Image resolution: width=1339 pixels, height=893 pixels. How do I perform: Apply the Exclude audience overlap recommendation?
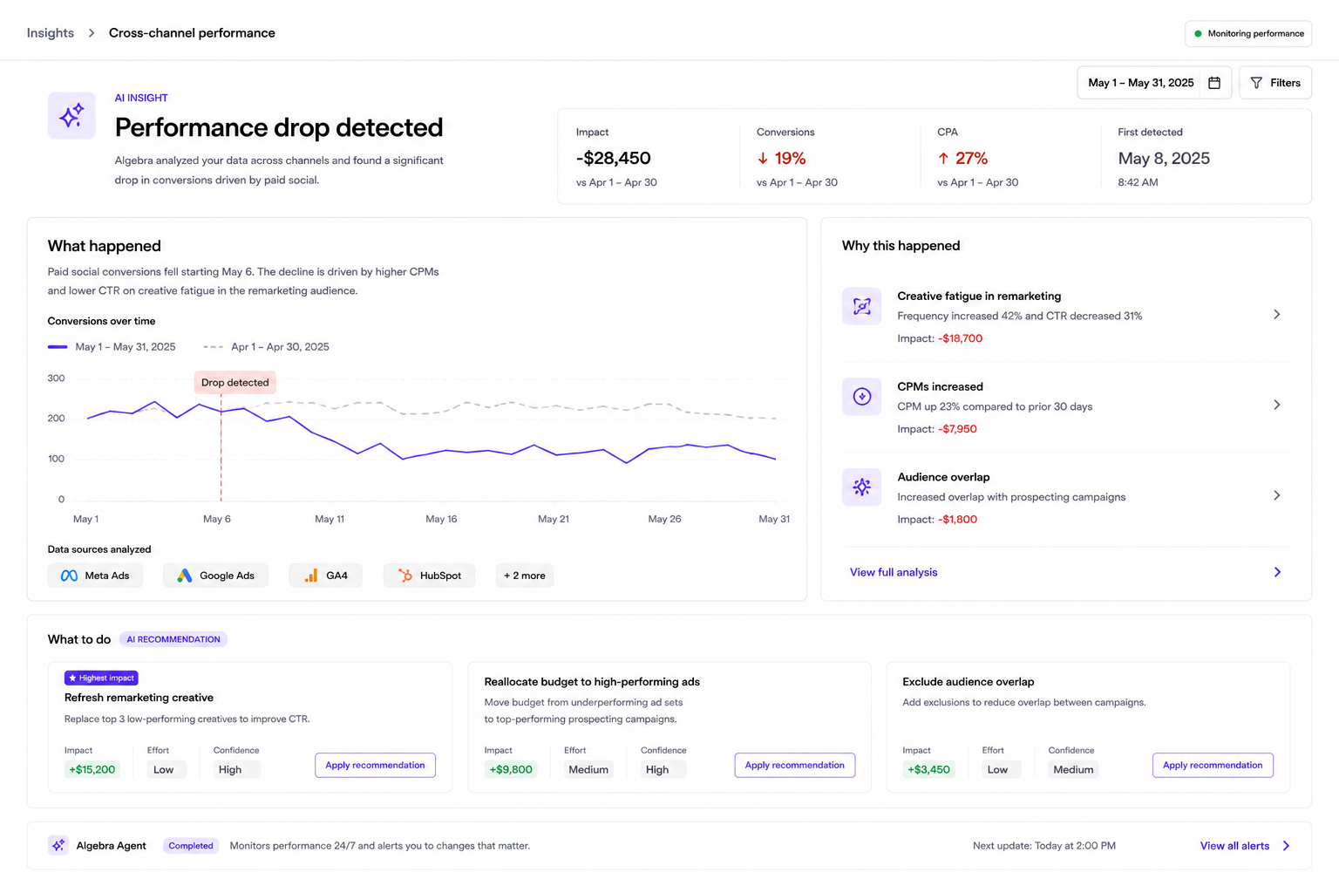coord(1213,765)
